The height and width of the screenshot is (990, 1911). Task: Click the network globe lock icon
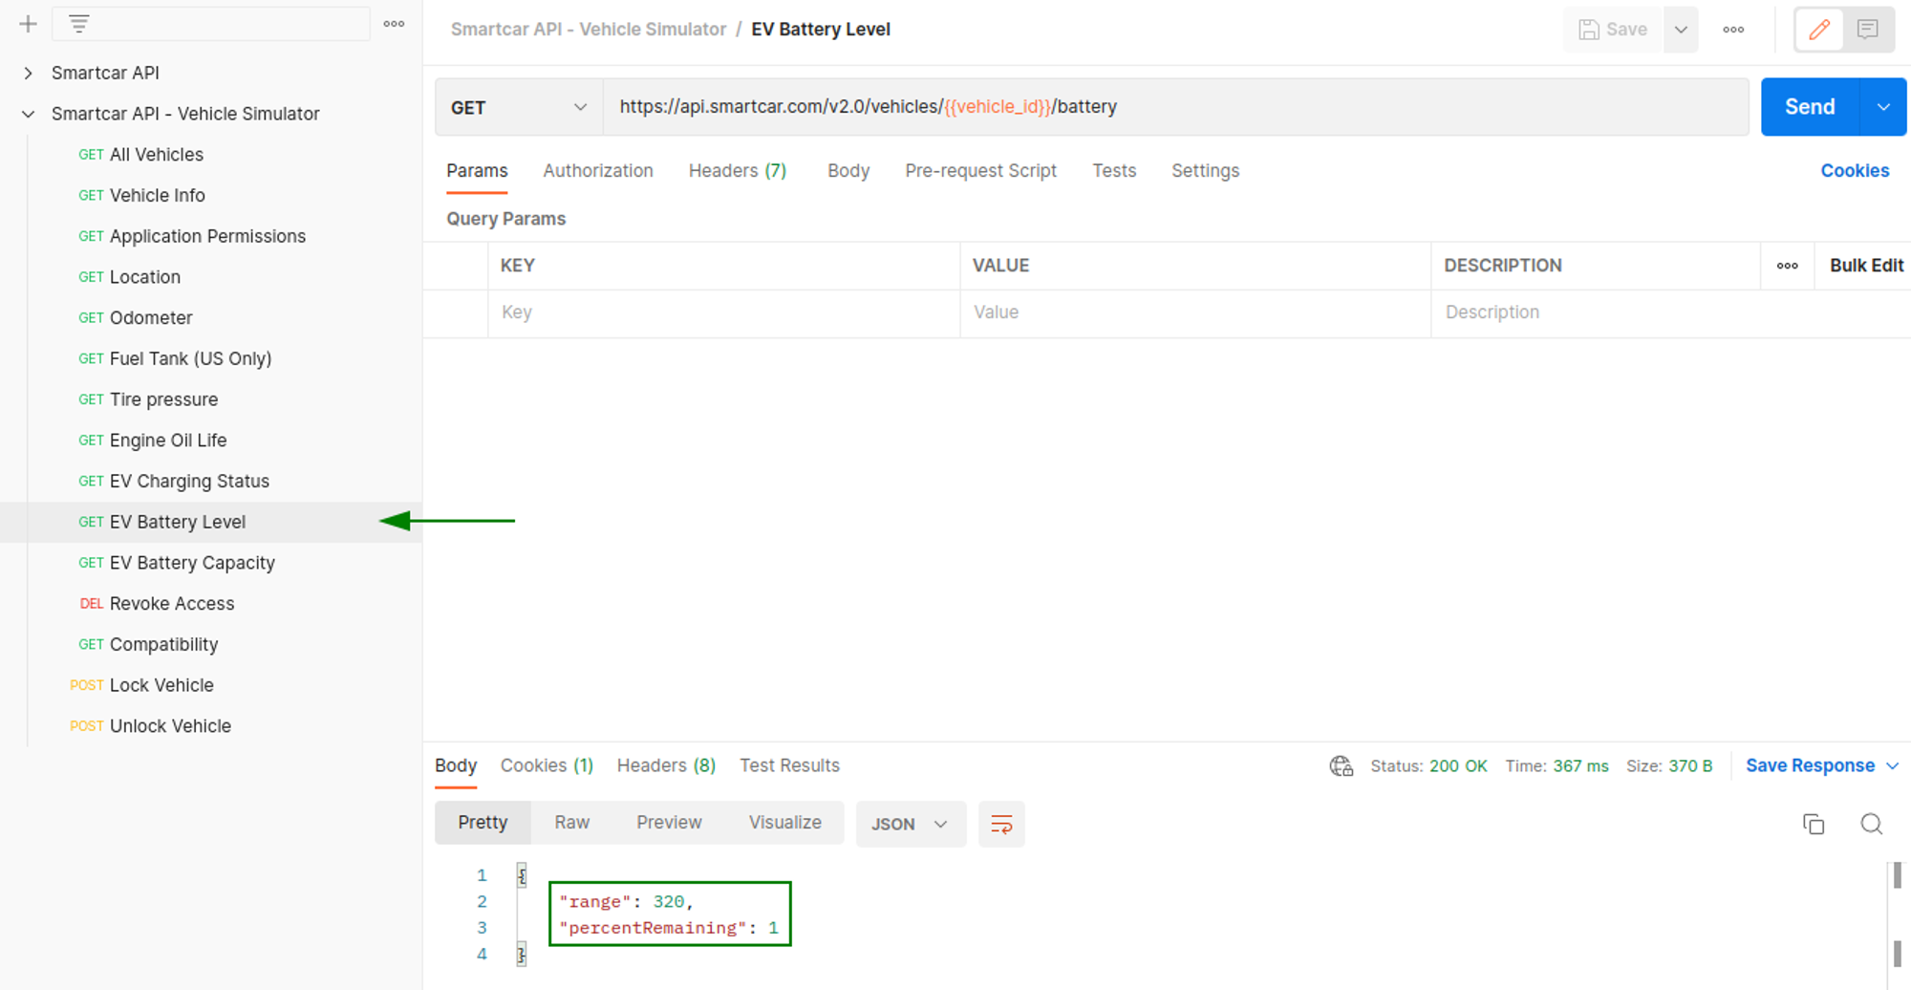coord(1342,766)
